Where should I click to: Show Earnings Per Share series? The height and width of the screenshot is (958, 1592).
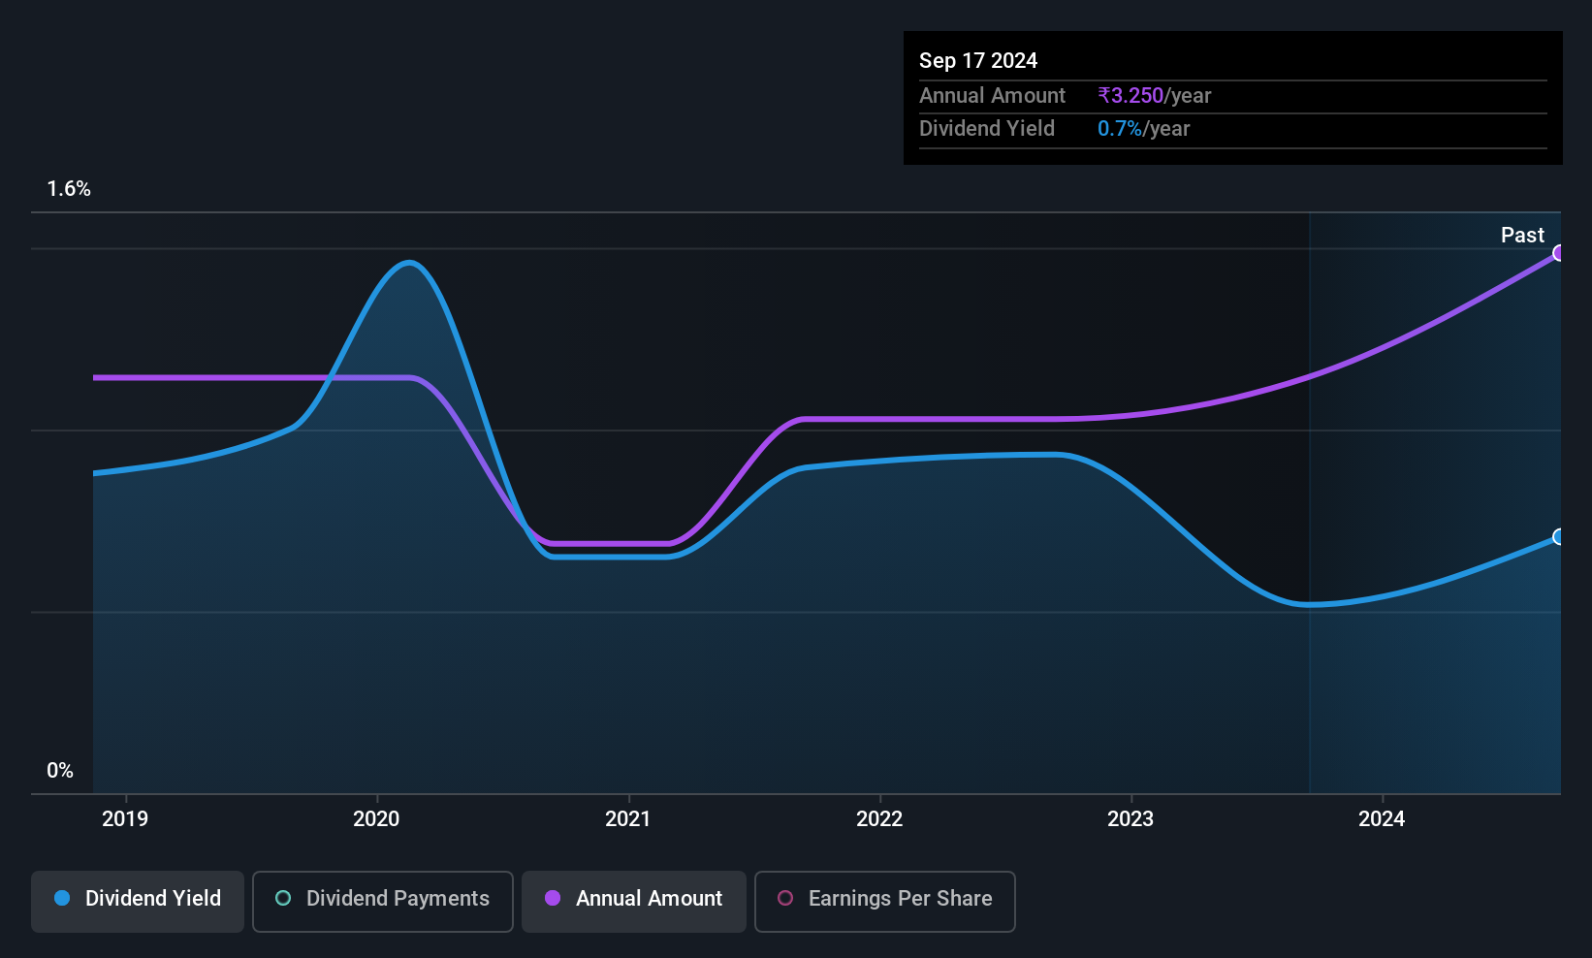click(885, 901)
